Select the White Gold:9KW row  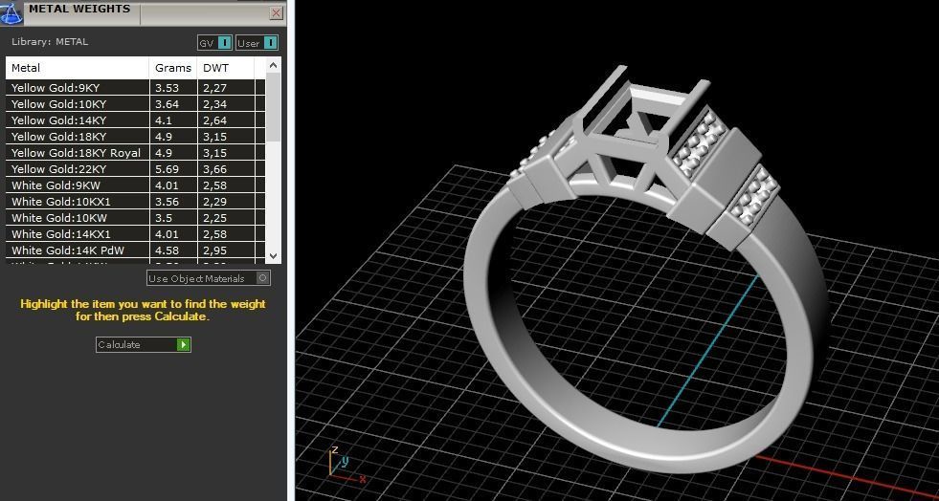[x=135, y=185]
